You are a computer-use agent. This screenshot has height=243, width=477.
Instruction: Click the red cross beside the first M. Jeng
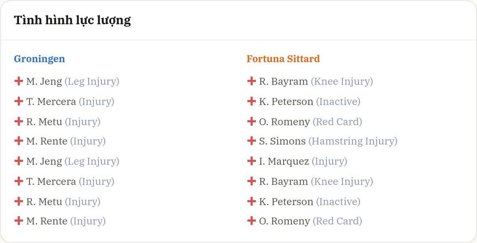(x=19, y=81)
